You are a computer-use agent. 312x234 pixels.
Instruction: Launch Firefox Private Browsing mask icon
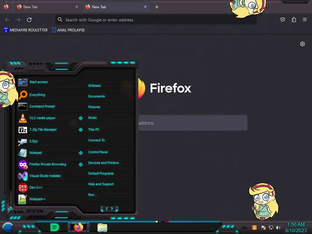23,165
